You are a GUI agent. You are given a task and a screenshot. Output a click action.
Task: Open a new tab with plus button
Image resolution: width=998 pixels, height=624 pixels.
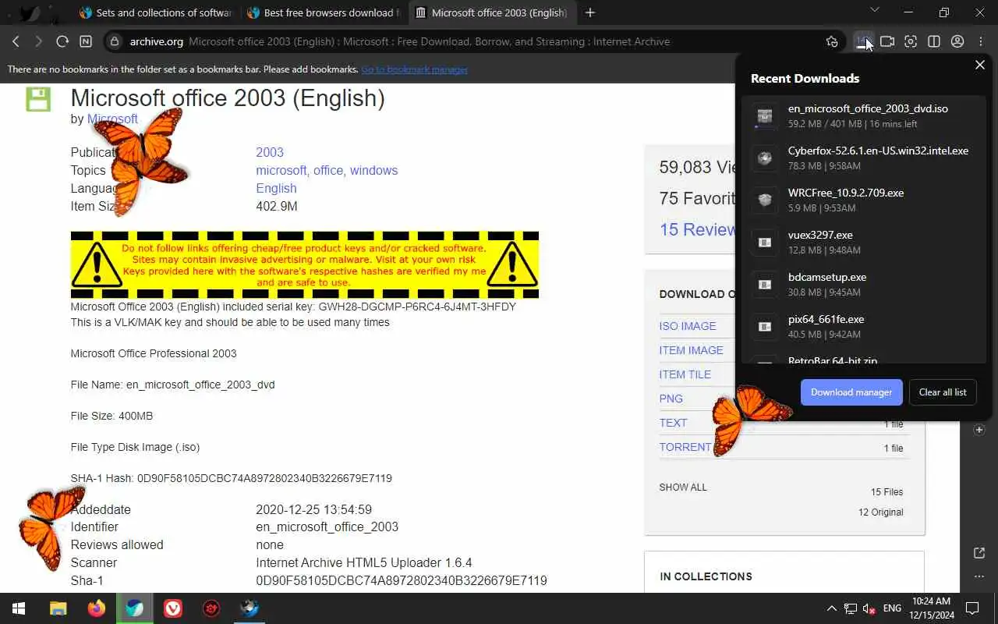click(590, 12)
